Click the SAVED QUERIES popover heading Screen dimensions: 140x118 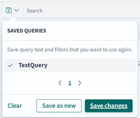point(27,31)
